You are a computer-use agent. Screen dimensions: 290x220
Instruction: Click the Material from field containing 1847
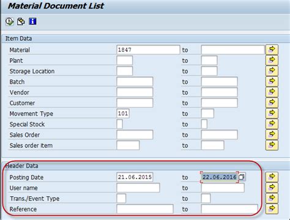[148, 50]
